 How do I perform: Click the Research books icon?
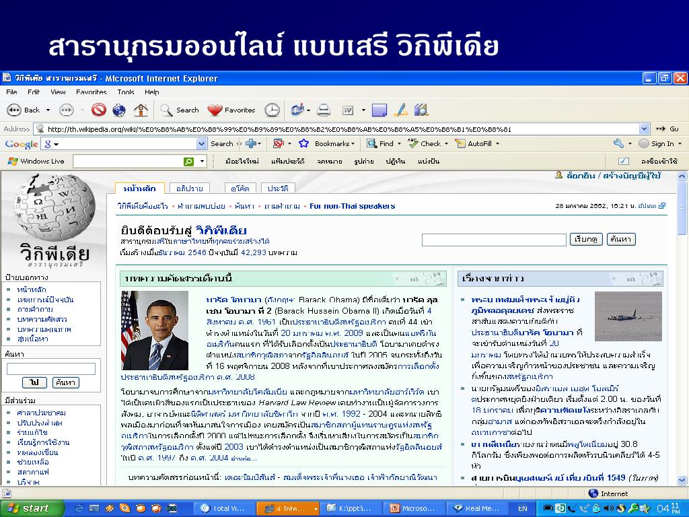(421, 110)
